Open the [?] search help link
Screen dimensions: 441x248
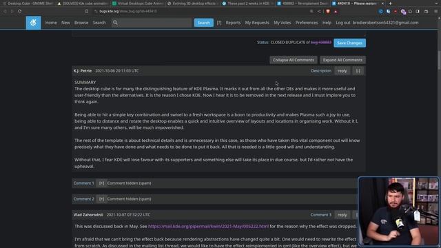click(219, 23)
